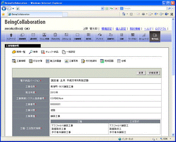Open the 契約情報 link

pos(135,29)
